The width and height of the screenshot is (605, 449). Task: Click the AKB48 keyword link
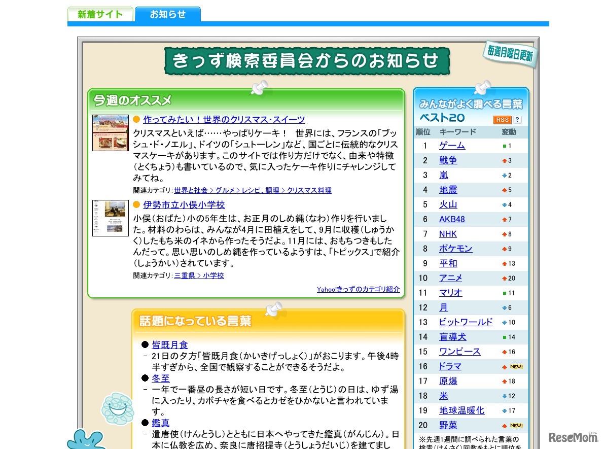[x=452, y=219]
